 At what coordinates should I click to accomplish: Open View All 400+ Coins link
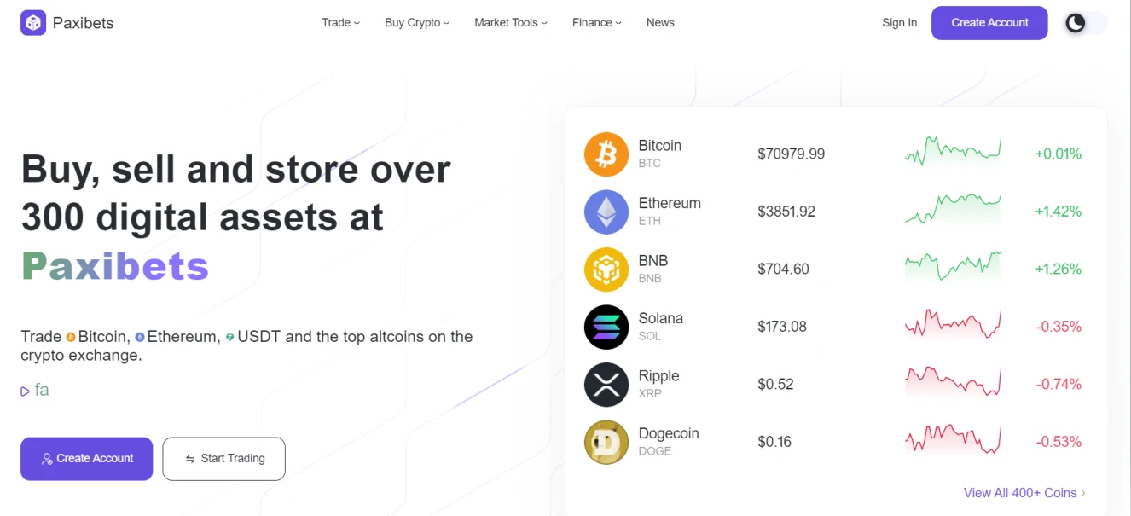pos(1024,493)
